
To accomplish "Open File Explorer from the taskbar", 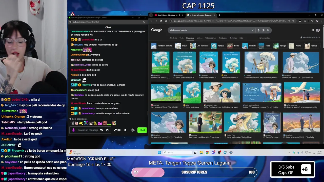I will click(201, 152).
